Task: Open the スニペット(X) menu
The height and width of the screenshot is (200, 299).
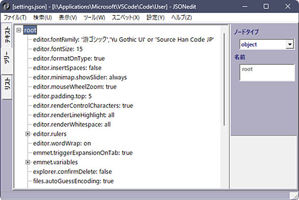Action: pos(126,17)
